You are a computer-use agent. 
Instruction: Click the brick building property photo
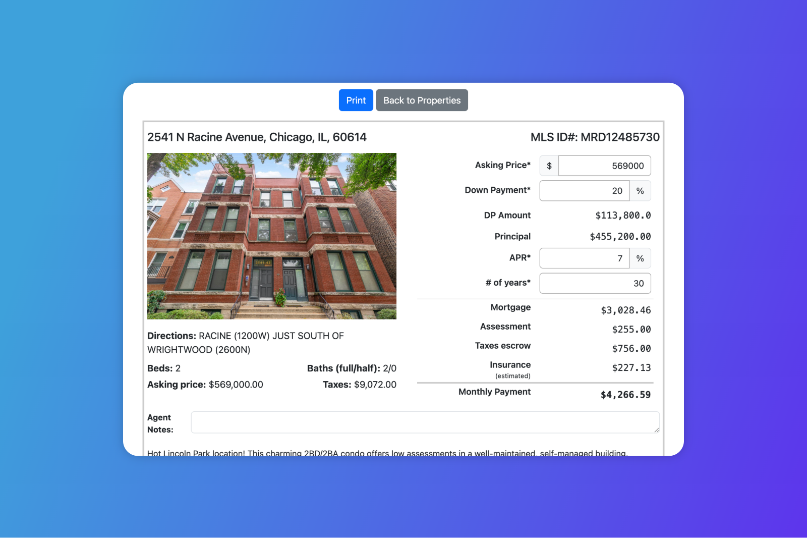(x=271, y=236)
